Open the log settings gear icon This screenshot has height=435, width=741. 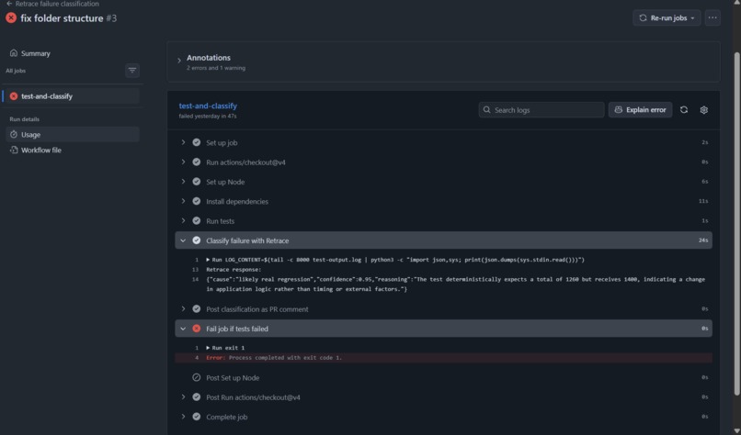pyautogui.click(x=703, y=110)
